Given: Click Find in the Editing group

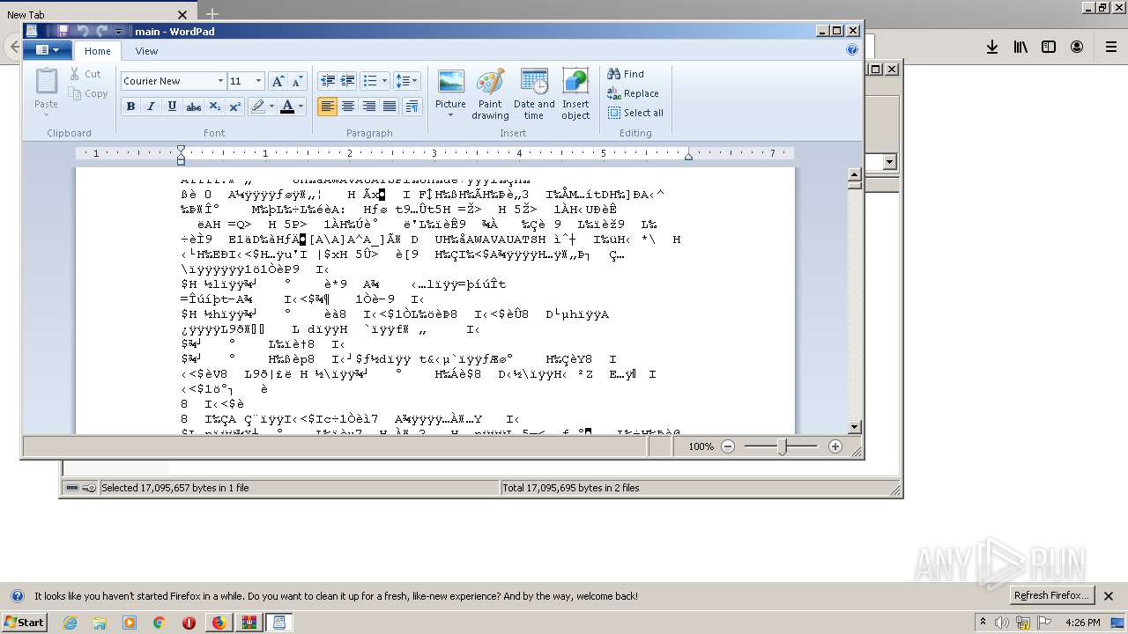Looking at the screenshot, I should coord(626,74).
